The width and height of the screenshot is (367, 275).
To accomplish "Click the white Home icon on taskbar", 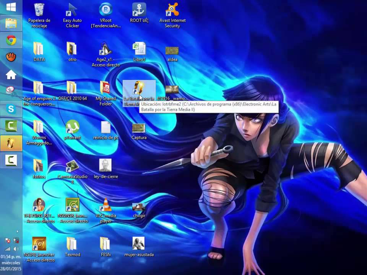I will coord(11,74).
